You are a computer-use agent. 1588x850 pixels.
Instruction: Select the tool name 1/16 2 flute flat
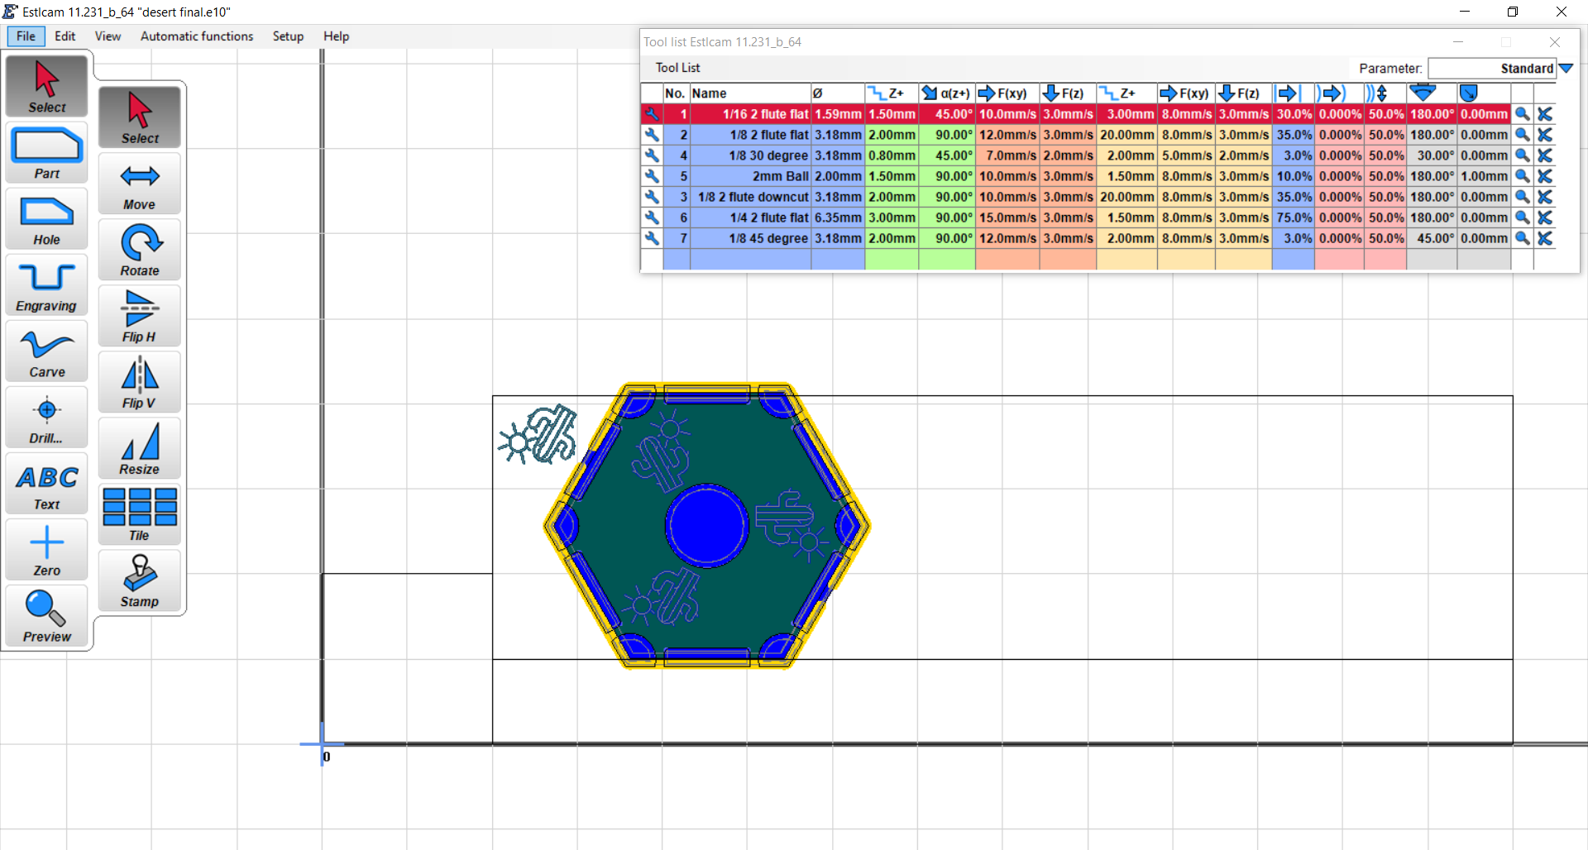point(750,114)
